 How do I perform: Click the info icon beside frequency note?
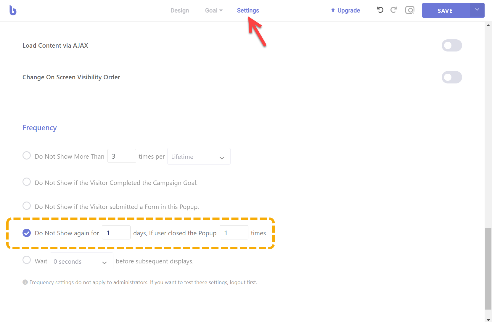point(25,282)
